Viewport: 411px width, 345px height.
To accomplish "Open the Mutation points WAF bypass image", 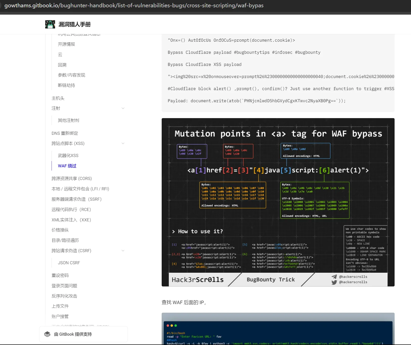I will [x=278, y=202].
